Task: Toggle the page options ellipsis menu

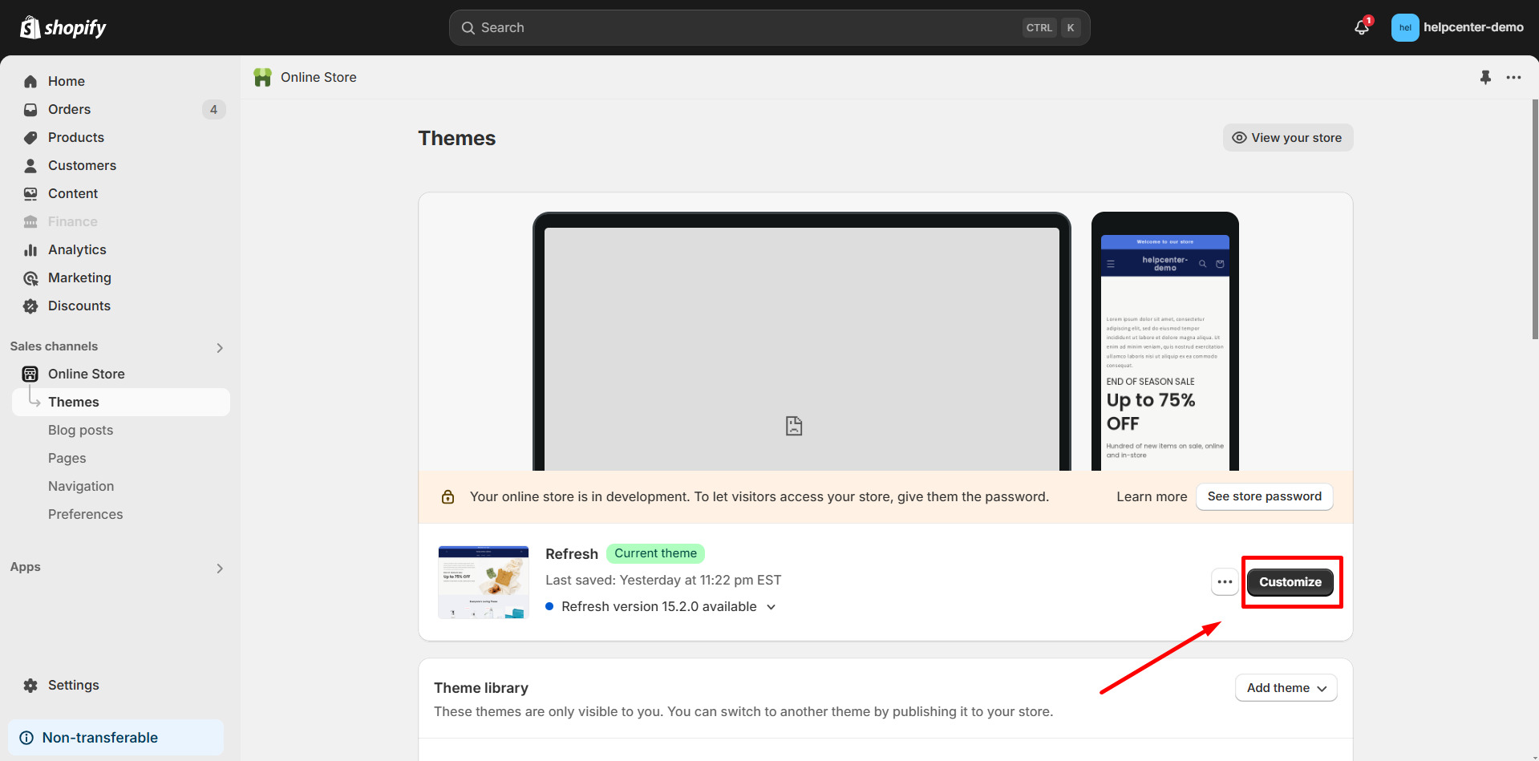Action: pyautogui.click(x=1514, y=77)
